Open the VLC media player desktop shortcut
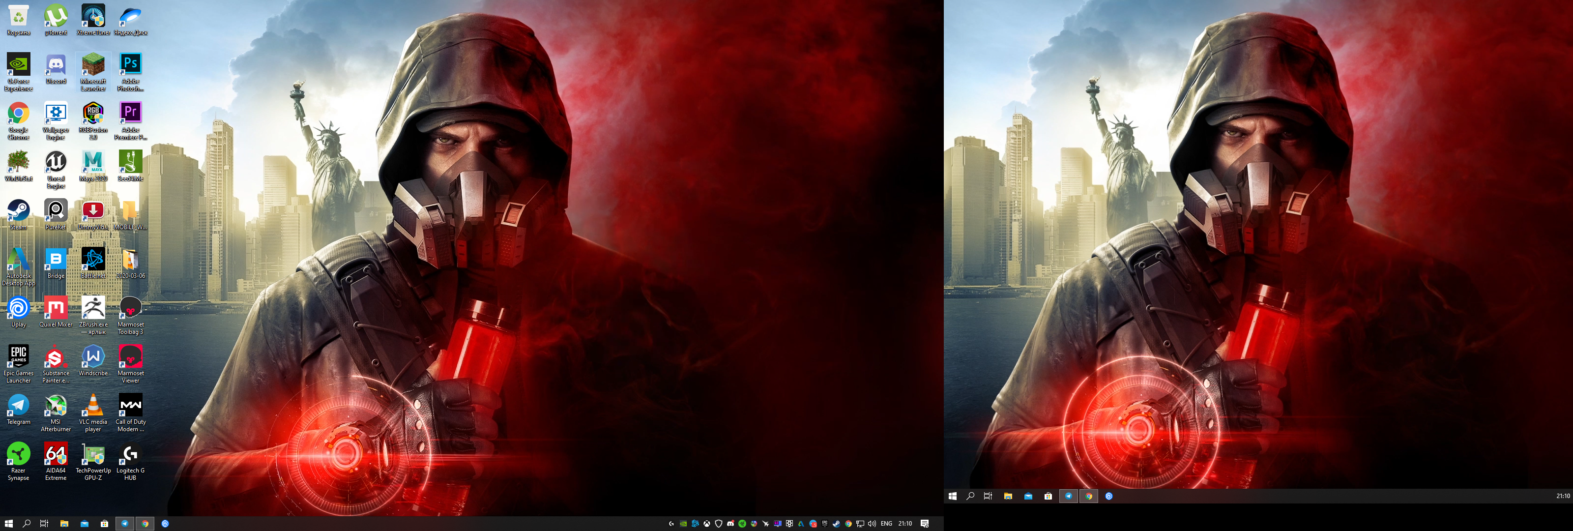The width and height of the screenshot is (1573, 531). 93,413
